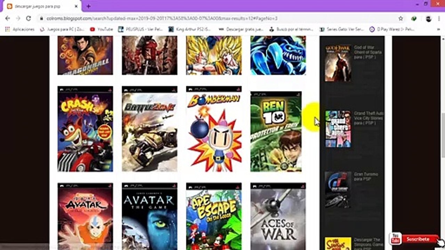Open the Ben 10 Protector of Earth cover

pyautogui.click(x=276, y=132)
